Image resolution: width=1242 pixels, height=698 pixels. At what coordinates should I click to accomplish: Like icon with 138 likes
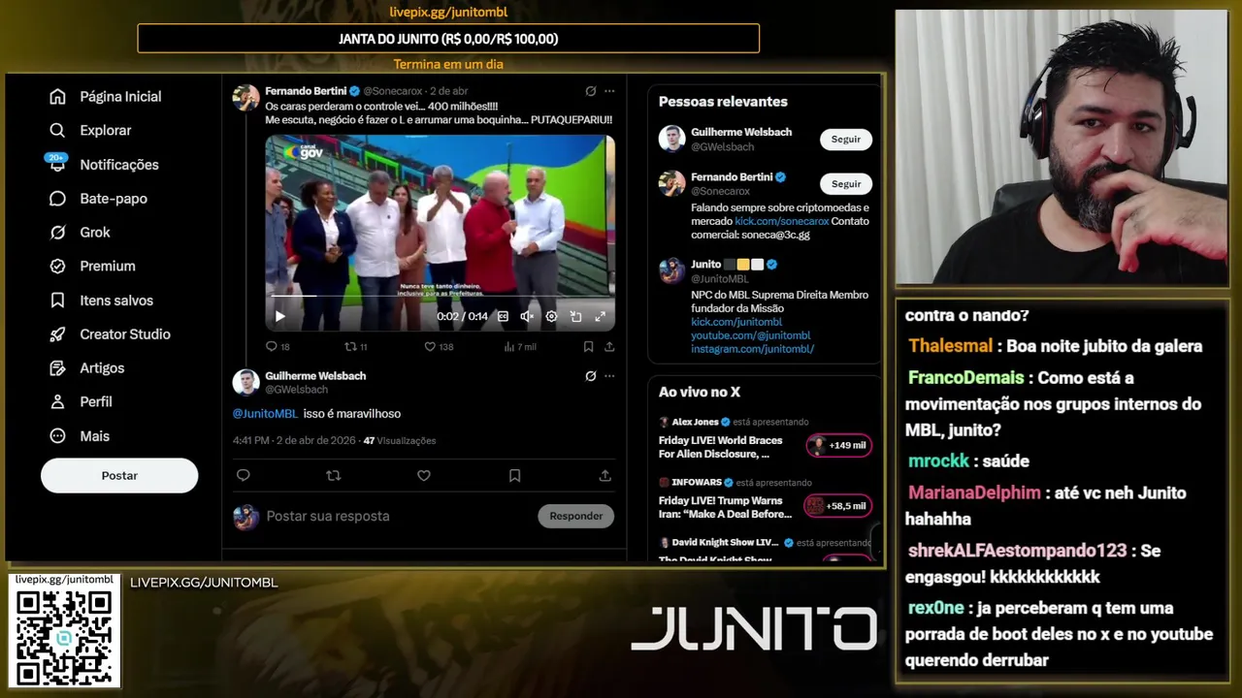point(430,346)
